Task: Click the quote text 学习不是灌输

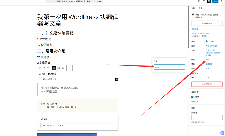Action: tap(60, 88)
